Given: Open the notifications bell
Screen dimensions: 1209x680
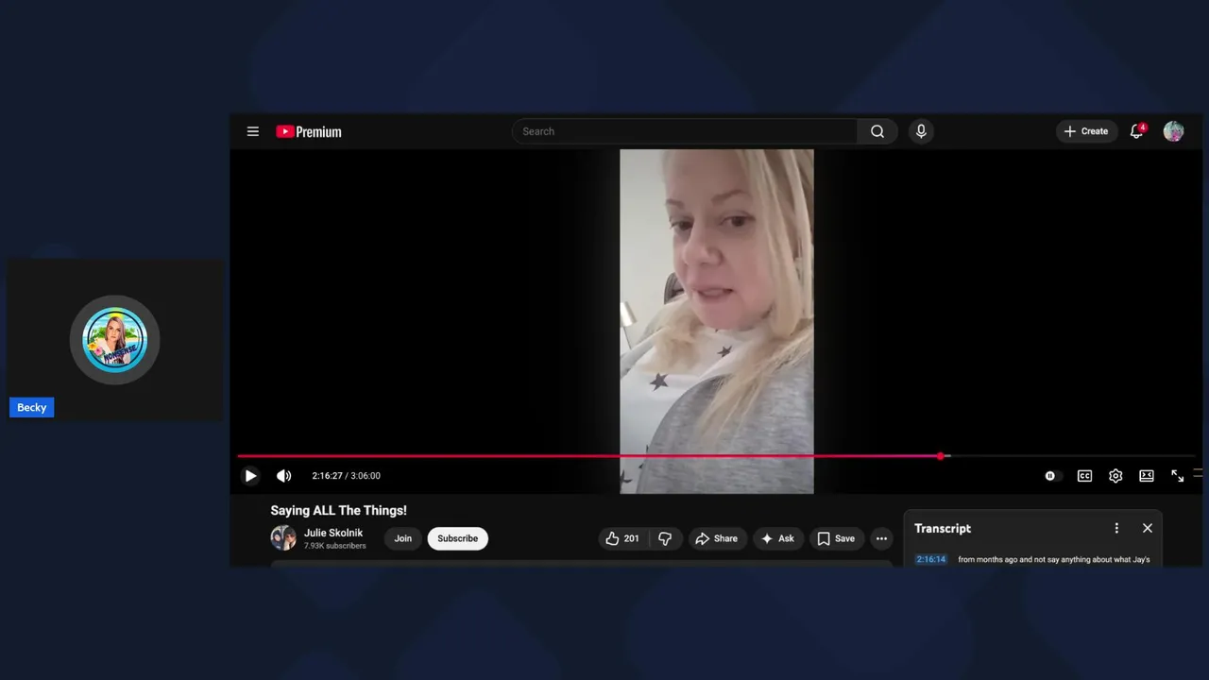Looking at the screenshot, I should (1136, 131).
